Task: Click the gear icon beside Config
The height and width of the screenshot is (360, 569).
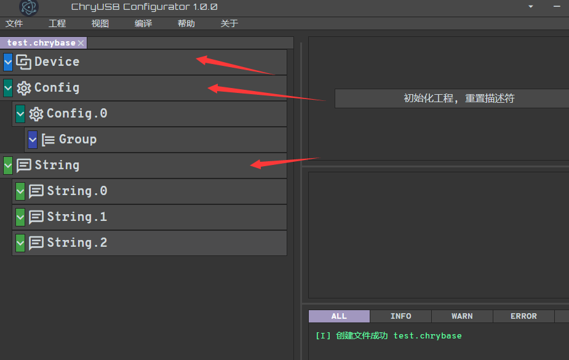Action: [x=24, y=88]
